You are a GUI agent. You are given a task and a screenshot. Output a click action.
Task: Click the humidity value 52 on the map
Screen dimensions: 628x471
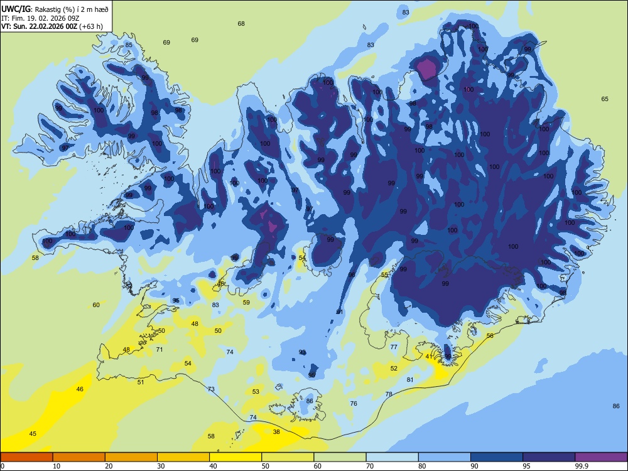pos(394,368)
